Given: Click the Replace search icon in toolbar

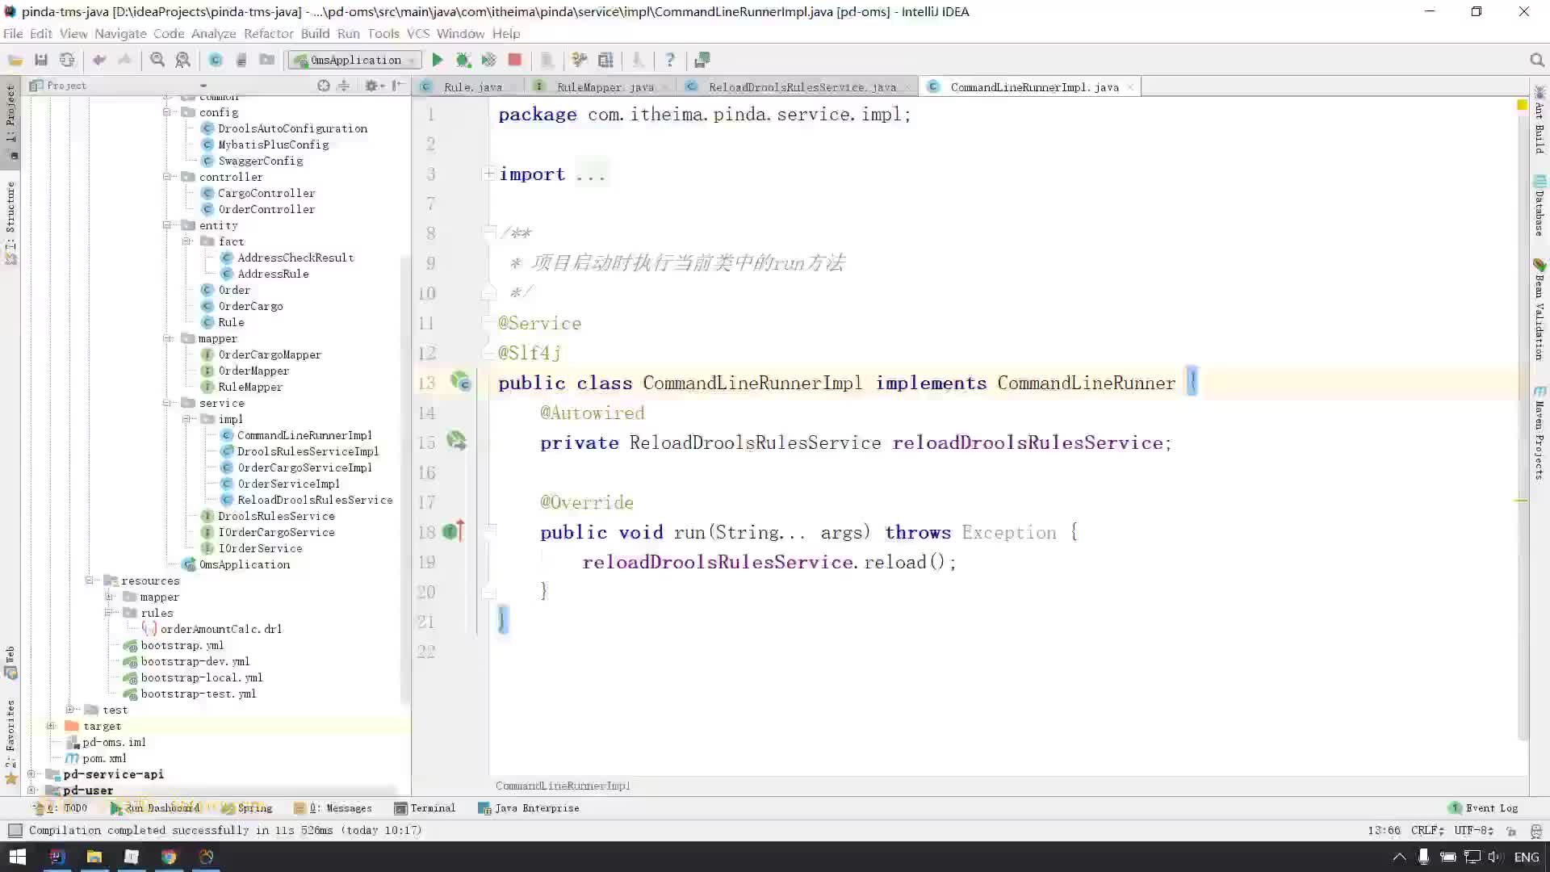Looking at the screenshot, I should [x=183, y=60].
